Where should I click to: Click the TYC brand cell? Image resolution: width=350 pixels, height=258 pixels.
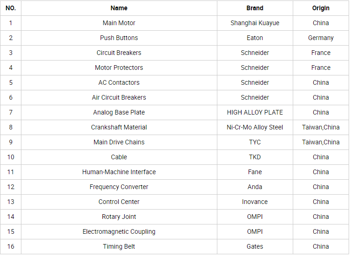pos(255,143)
